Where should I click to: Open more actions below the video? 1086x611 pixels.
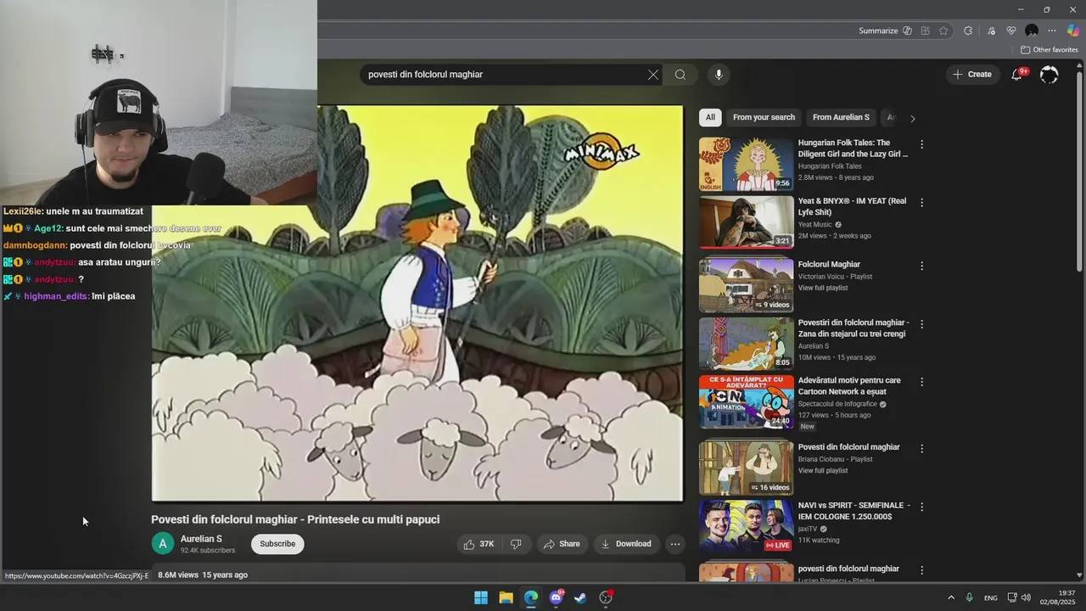tap(675, 544)
